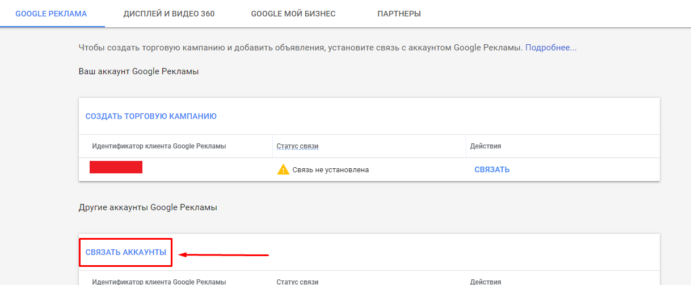Click Статус связи header in your-account table

tap(297, 146)
